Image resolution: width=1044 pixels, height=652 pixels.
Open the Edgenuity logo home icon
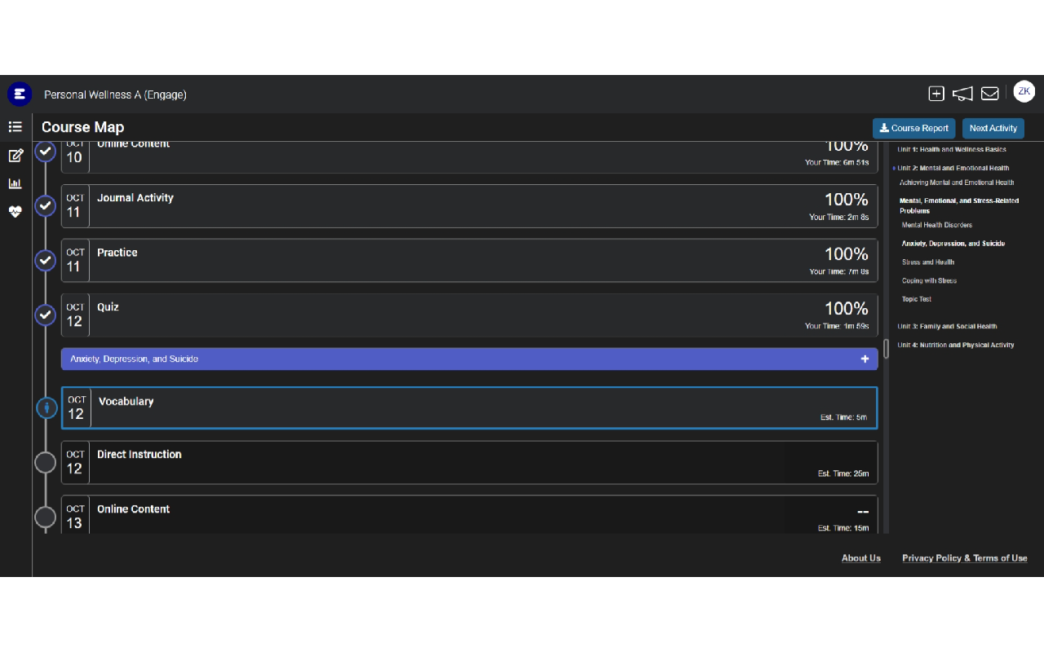(19, 94)
